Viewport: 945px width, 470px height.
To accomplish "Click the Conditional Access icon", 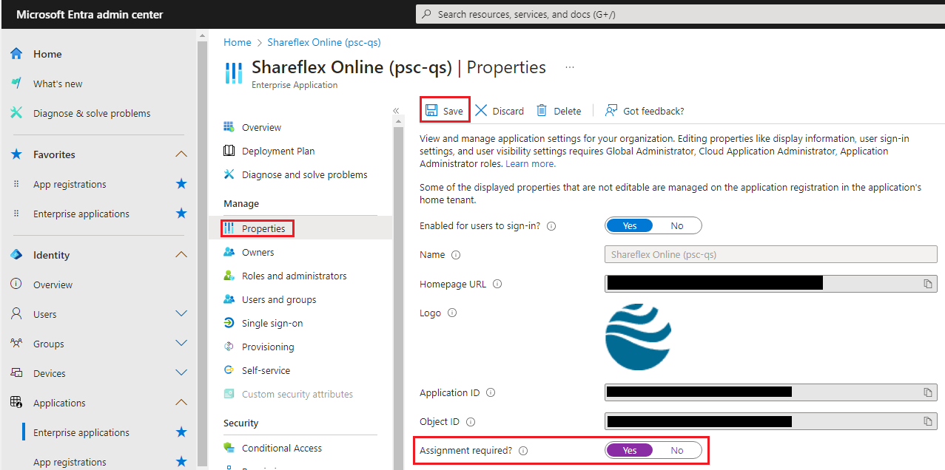I will tap(229, 448).
